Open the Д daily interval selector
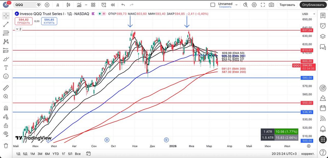 58,5
